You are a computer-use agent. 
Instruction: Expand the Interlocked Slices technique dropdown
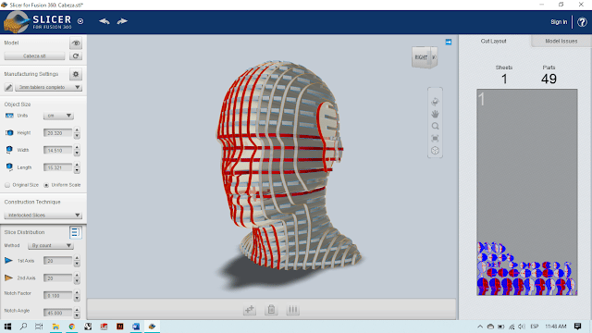43,216
